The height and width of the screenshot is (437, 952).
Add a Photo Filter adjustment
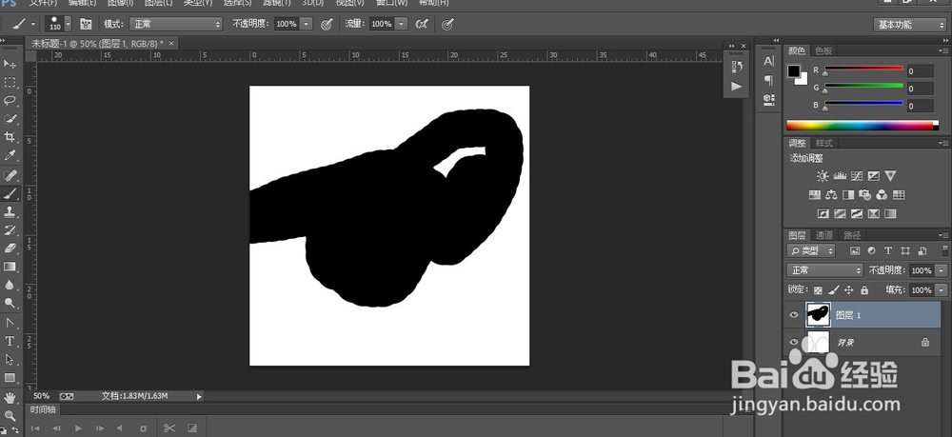pos(865,195)
